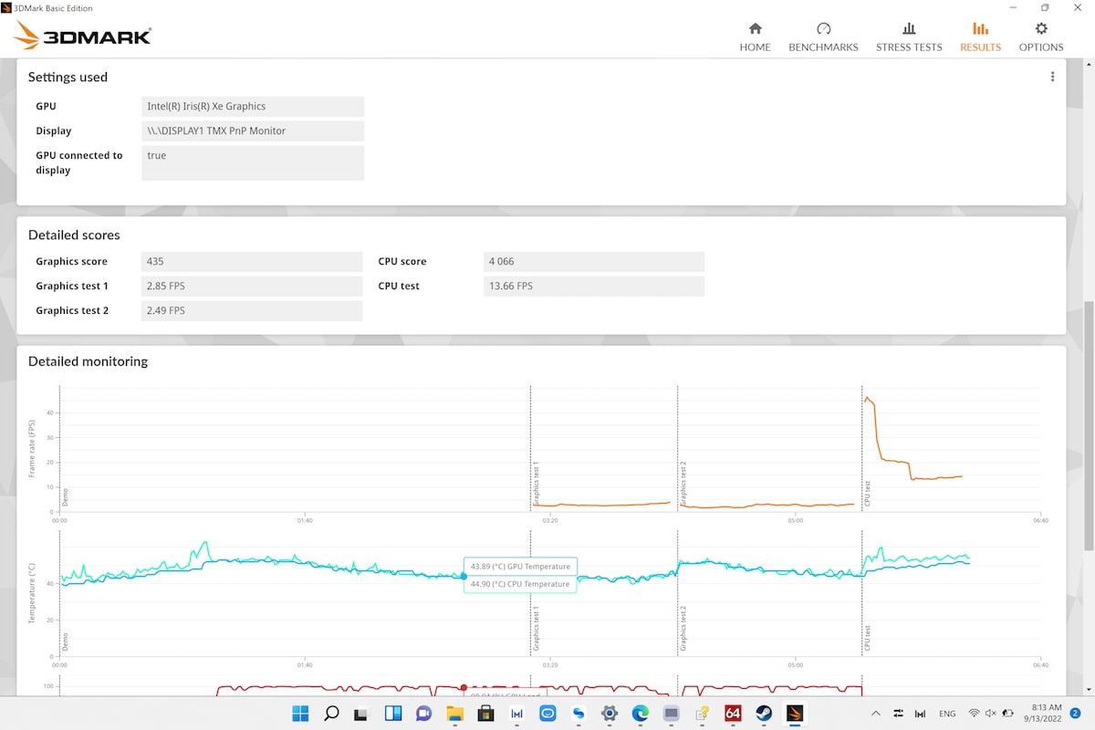The width and height of the screenshot is (1095, 730).
Task: Open the OPTIONS tab
Action: 1041,36
